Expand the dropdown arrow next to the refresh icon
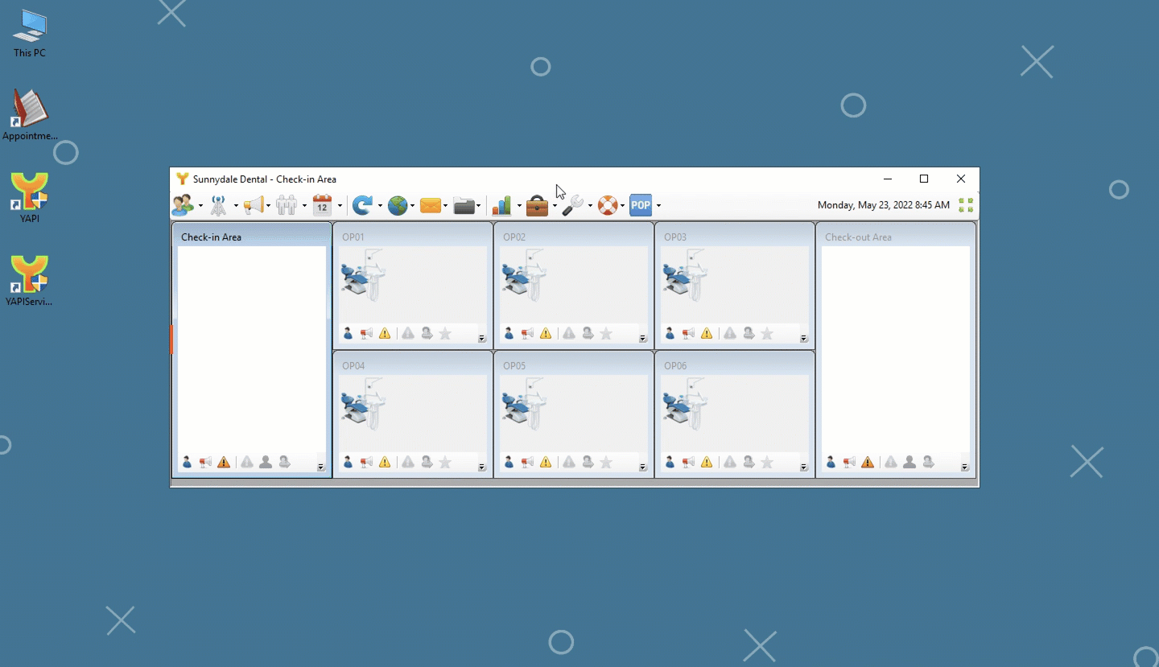The image size is (1159, 667). pos(380,206)
